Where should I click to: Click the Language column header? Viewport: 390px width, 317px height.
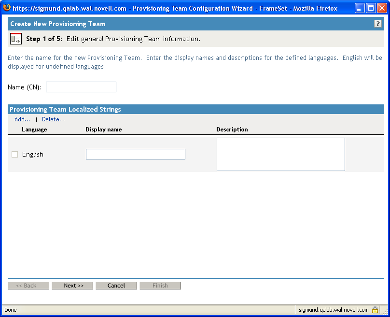coord(34,130)
